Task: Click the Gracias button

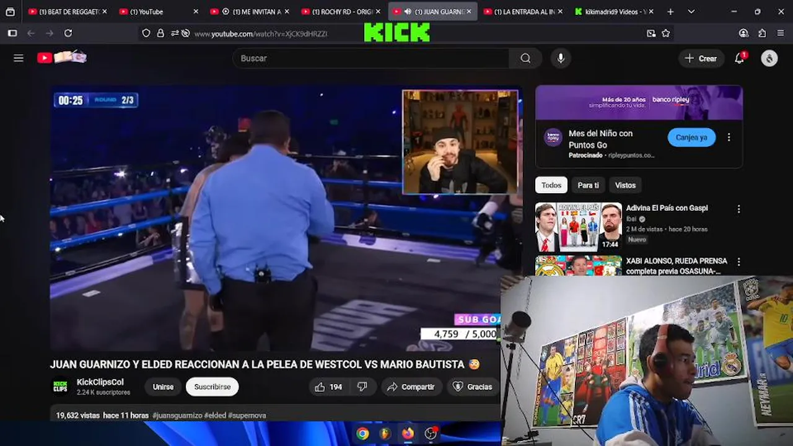Action: coord(472,387)
